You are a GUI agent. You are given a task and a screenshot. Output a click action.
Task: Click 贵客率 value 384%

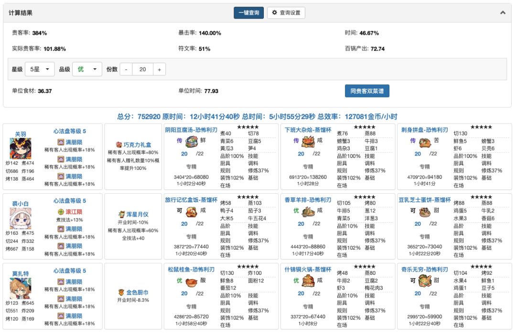tap(40, 33)
